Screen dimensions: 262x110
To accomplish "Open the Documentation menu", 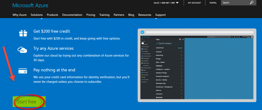I will pyautogui.click(x=72, y=15).
